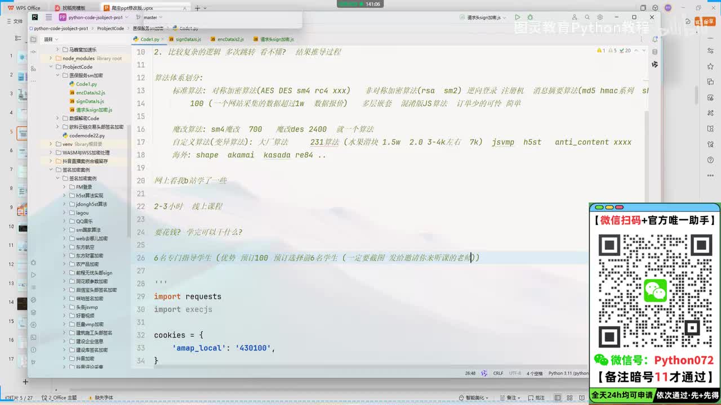Click the WPS user avatar icon

point(668,8)
